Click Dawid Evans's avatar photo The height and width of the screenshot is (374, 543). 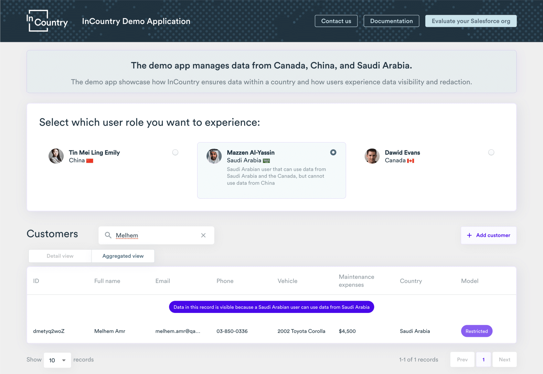tap(372, 156)
